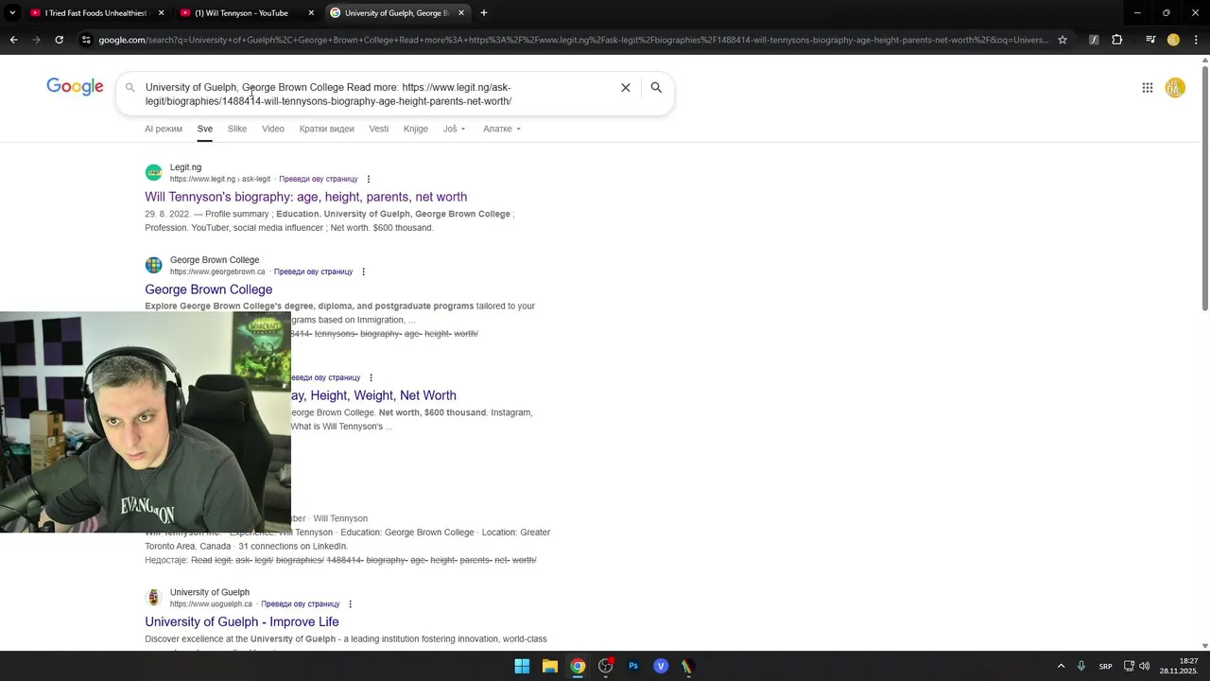Go back to the previous page
This screenshot has height=681, width=1210.
click(13, 40)
